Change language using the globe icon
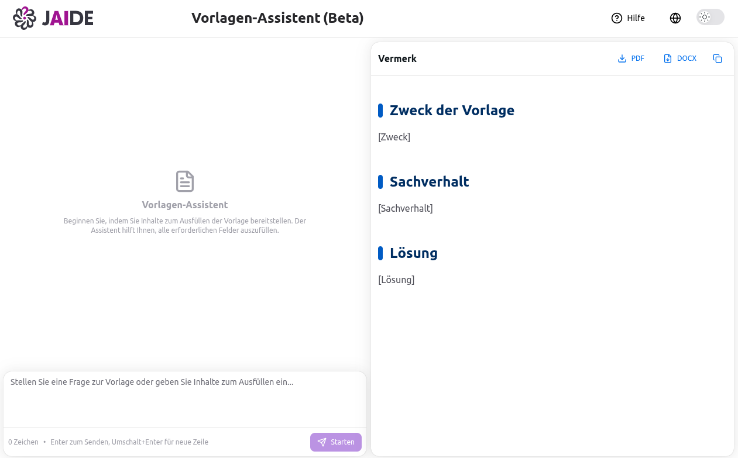Image resolution: width=738 pixels, height=458 pixels. click(x=675, y=18)
